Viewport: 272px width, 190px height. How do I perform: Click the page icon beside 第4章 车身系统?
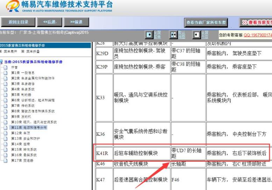(6, 89)
